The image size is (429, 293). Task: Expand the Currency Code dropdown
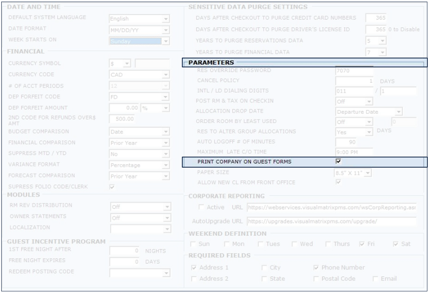(x=165, y=75)
